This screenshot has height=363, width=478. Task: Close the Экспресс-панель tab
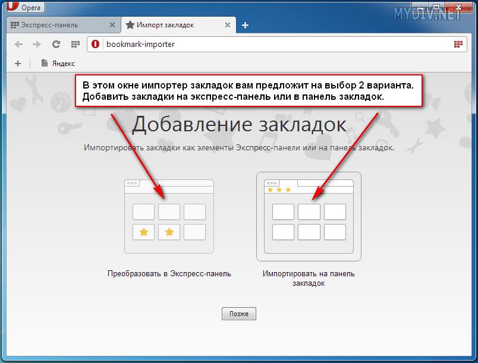point(112,25)
